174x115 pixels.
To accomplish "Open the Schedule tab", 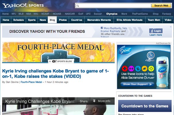I will [x=18, y=20].
